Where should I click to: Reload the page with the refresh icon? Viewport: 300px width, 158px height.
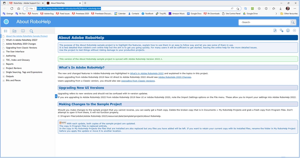click(x=12, y=9)
